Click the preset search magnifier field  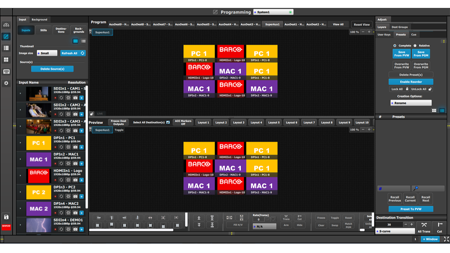click(428, 188)
